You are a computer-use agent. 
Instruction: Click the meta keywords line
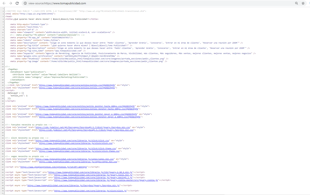click(x=133, y=53)
